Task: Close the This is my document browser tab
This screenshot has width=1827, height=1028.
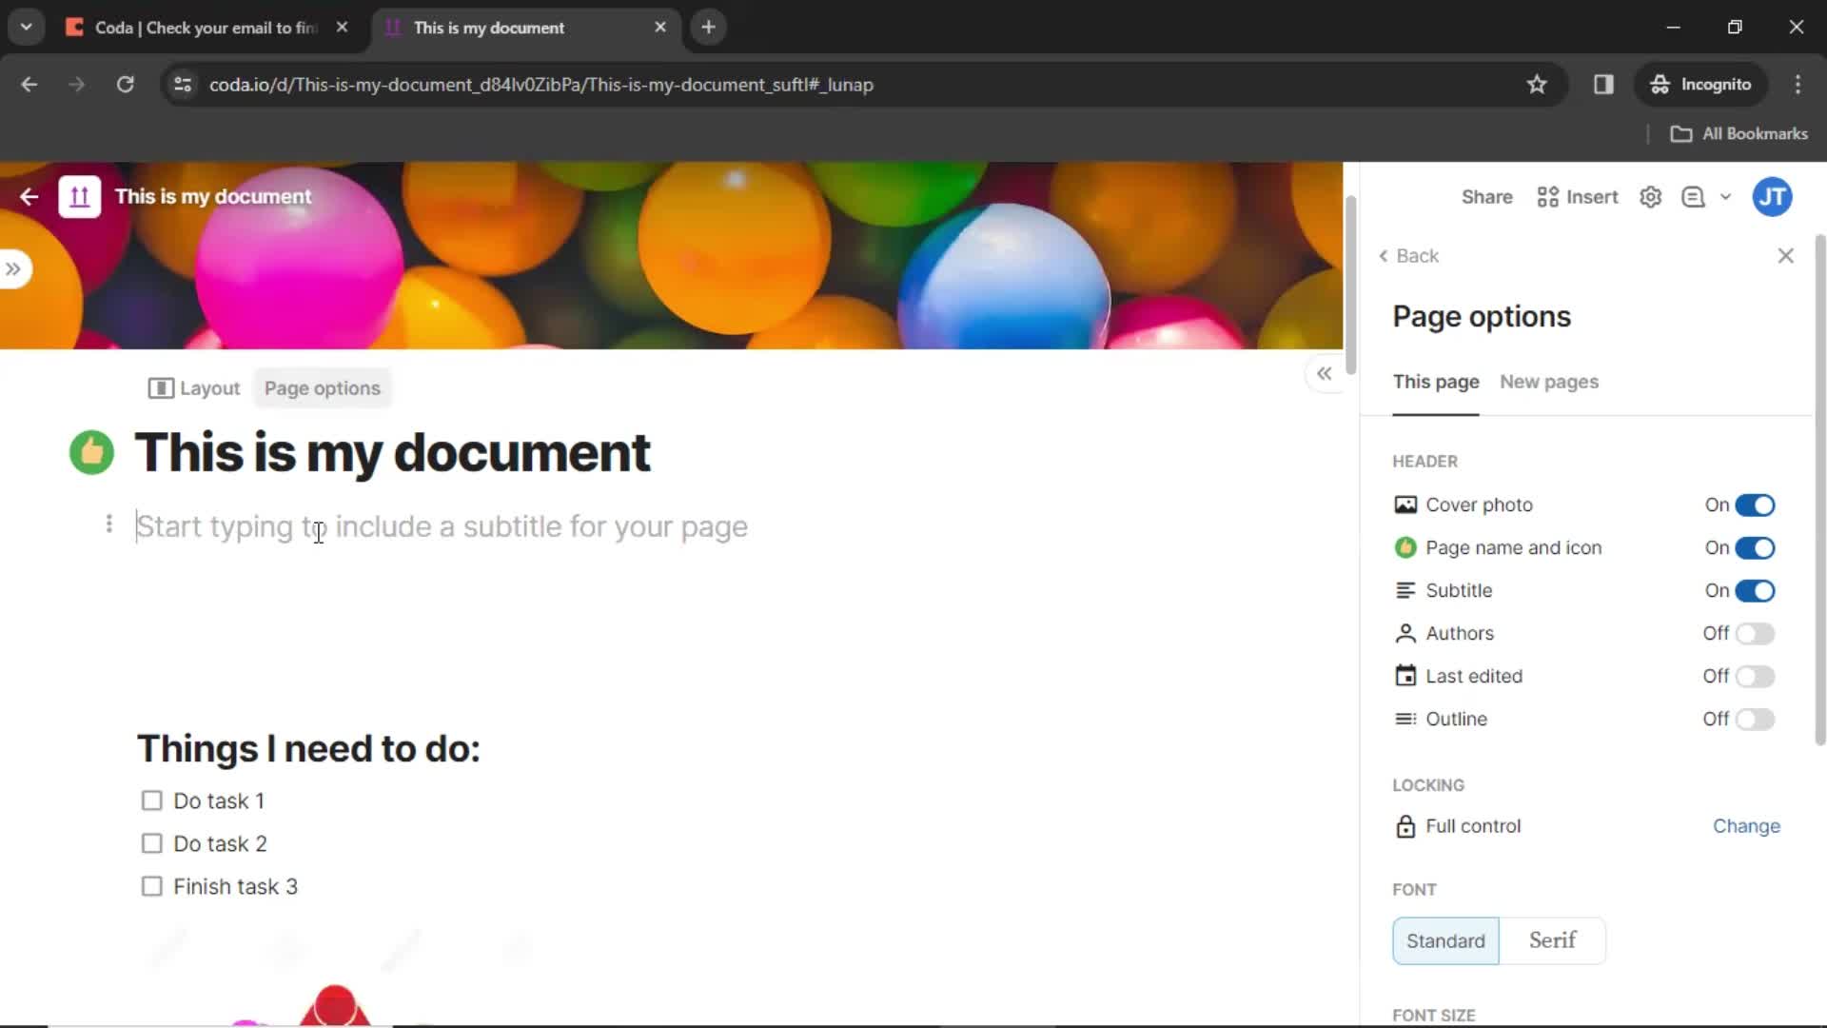Action: tap(660, 28)
